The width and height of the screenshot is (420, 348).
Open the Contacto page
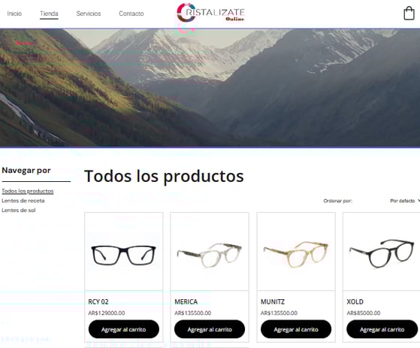(x=131, y=14)
